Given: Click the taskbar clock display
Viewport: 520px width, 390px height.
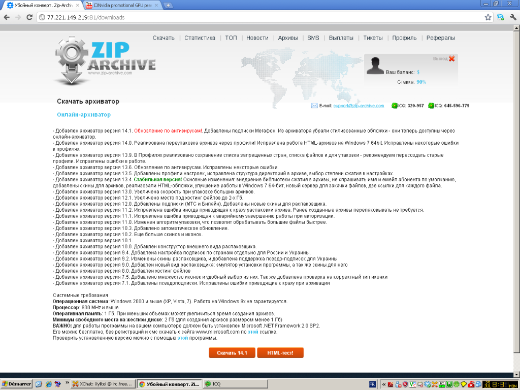Looking at the screenshot, I should coord(500,384).
